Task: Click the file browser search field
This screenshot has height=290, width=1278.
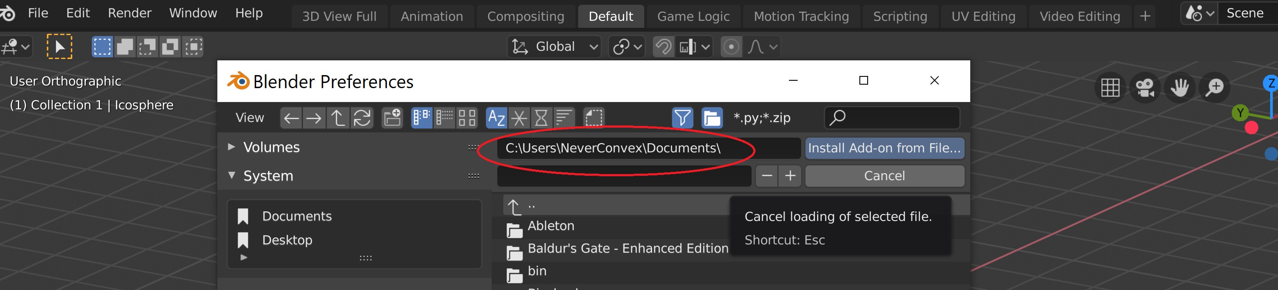Action: coord(892,118)
